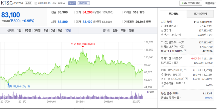Click the arrow icon after 동일업종 등락률
217x109 pixels.
click(x=180, y=98)
